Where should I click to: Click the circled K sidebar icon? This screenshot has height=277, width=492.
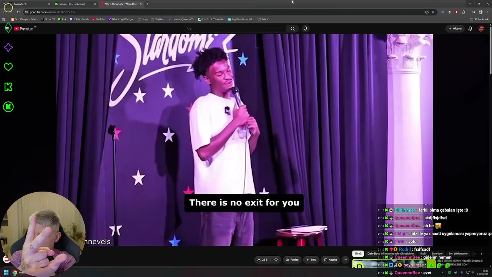tap(8, 107)
